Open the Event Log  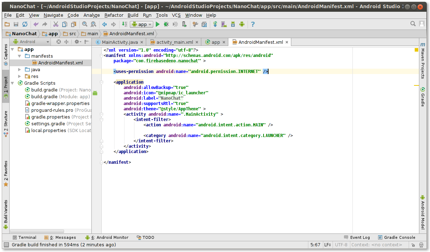357,237
